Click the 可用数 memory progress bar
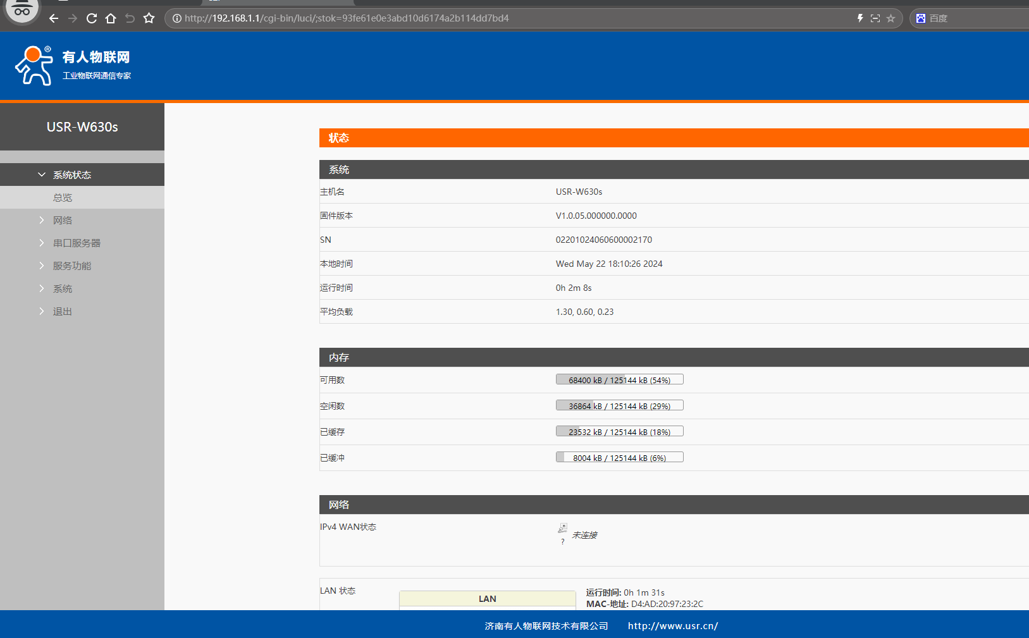The height and width of the screenshot is (638, 1029). point(619,379)
